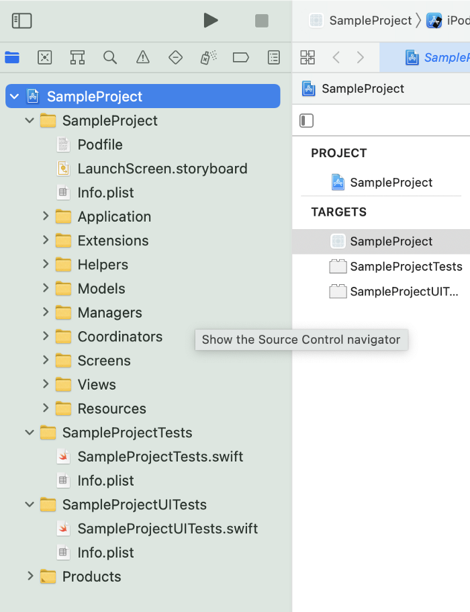Toggle the navigator sidebar visibility
Viewport: 470px width, 612px height.
click(21, 21)
